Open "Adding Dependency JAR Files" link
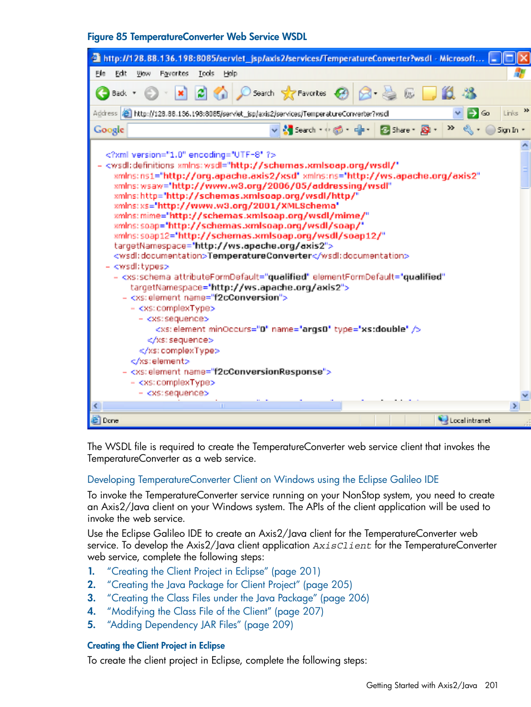This screenshot has width=531, height=707. point(200,625)
